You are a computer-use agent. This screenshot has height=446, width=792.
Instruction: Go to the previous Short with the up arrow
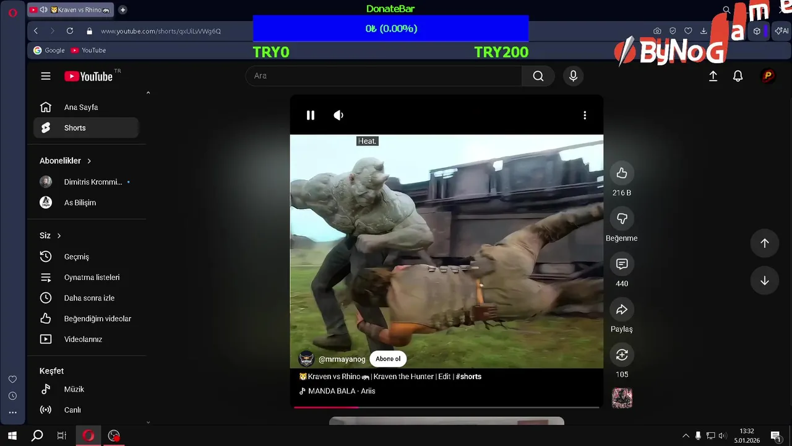tap(765, 243)
